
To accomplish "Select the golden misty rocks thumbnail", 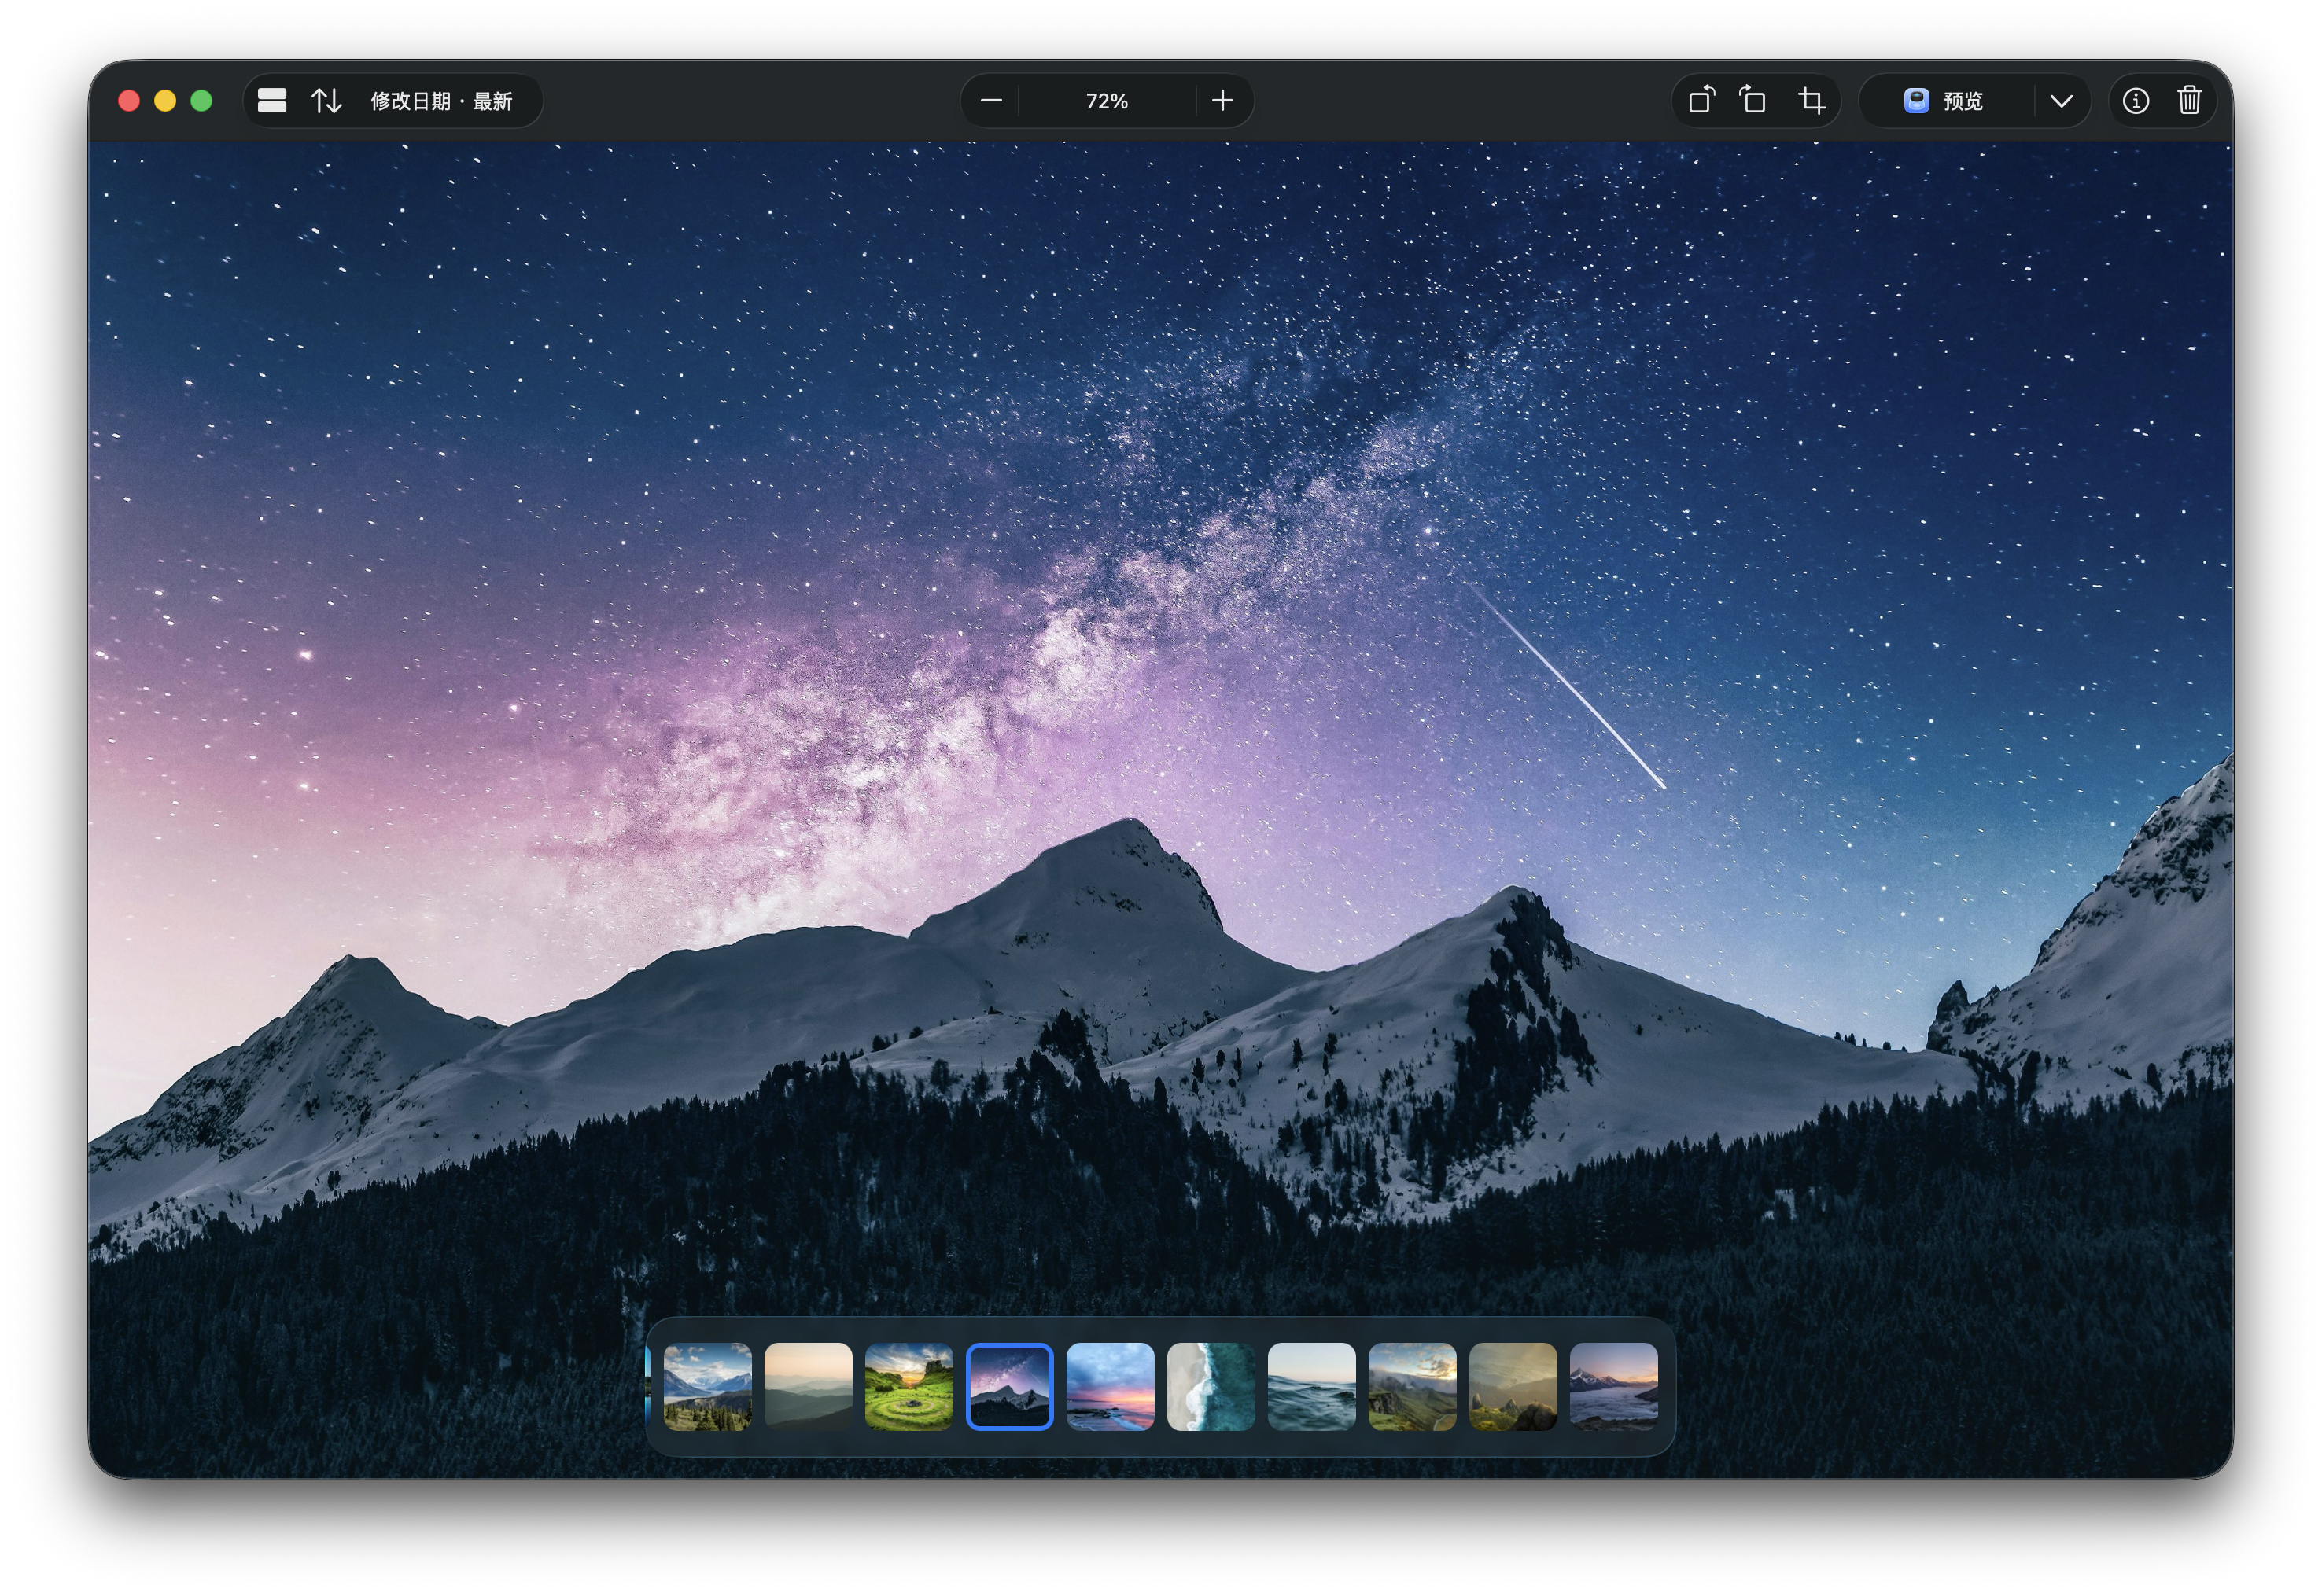I will (x=1513, y=1387).
